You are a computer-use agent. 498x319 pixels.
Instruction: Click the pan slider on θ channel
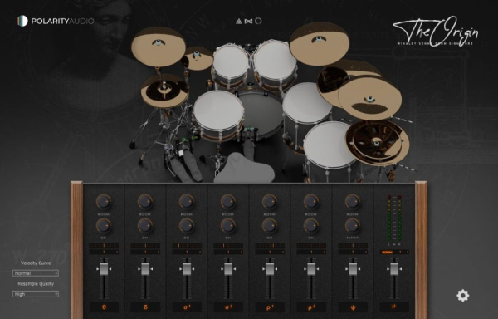coord(104,246)
